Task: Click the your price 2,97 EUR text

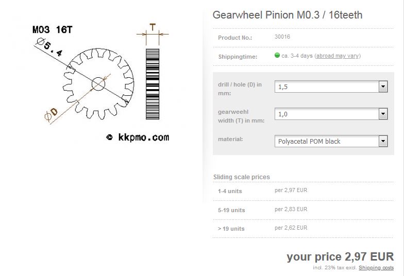Action: pos(340,256)
